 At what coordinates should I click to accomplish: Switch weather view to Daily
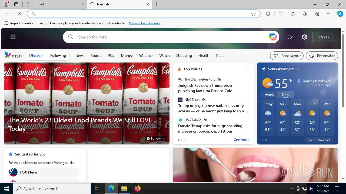click(x=285, y=95)
